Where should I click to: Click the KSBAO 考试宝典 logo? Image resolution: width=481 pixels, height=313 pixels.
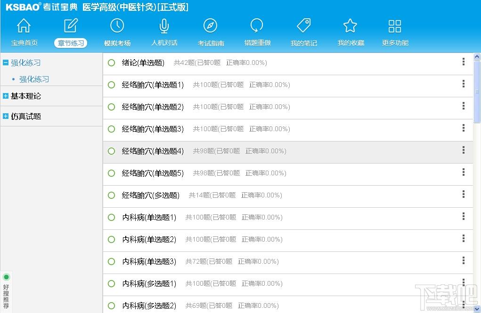[x=41, y=7]
